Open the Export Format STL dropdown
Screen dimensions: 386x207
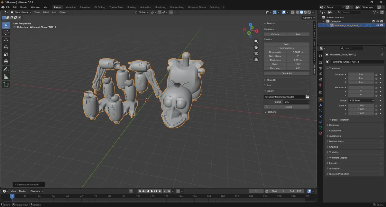[296, 102]
